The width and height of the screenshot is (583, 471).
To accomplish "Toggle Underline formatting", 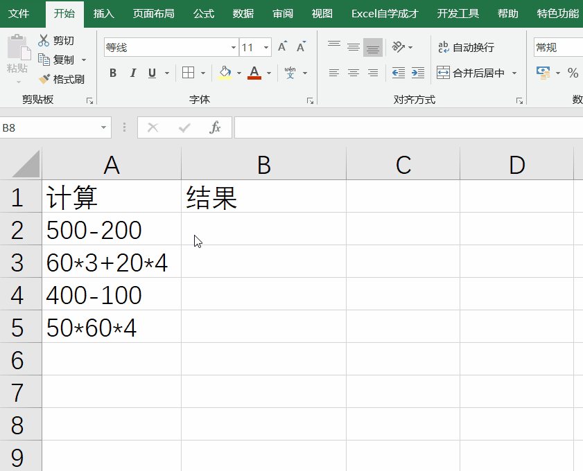I will (x=152, y=73).
